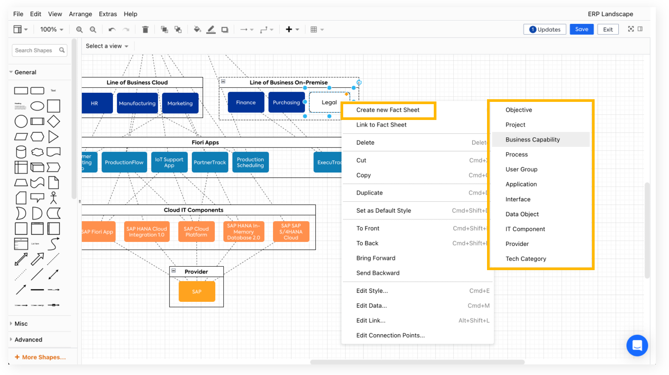
Task: Select the triangle shape in General palette
Action: [x=53, y=137]
